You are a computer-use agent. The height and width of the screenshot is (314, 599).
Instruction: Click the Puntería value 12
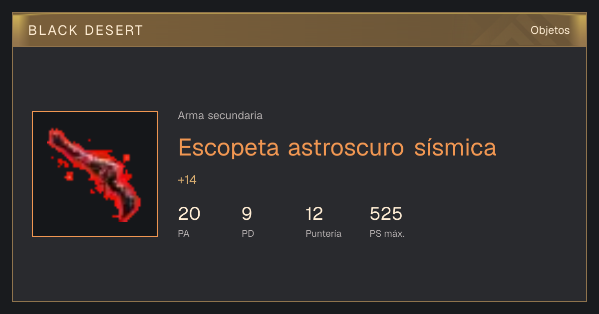click(x=314, y=214)
